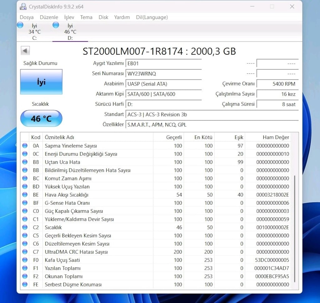Select raw value 53DC00000005
This screenshot has height=303, width=320.
point(272,260)
